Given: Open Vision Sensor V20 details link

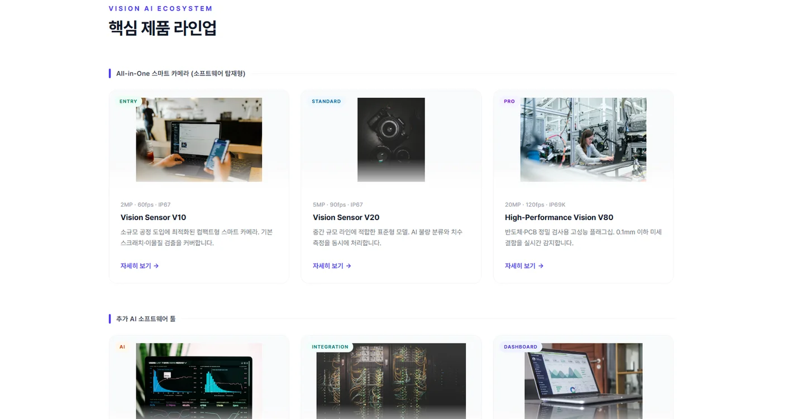Looking at the screenshot, I should (332, 266).
